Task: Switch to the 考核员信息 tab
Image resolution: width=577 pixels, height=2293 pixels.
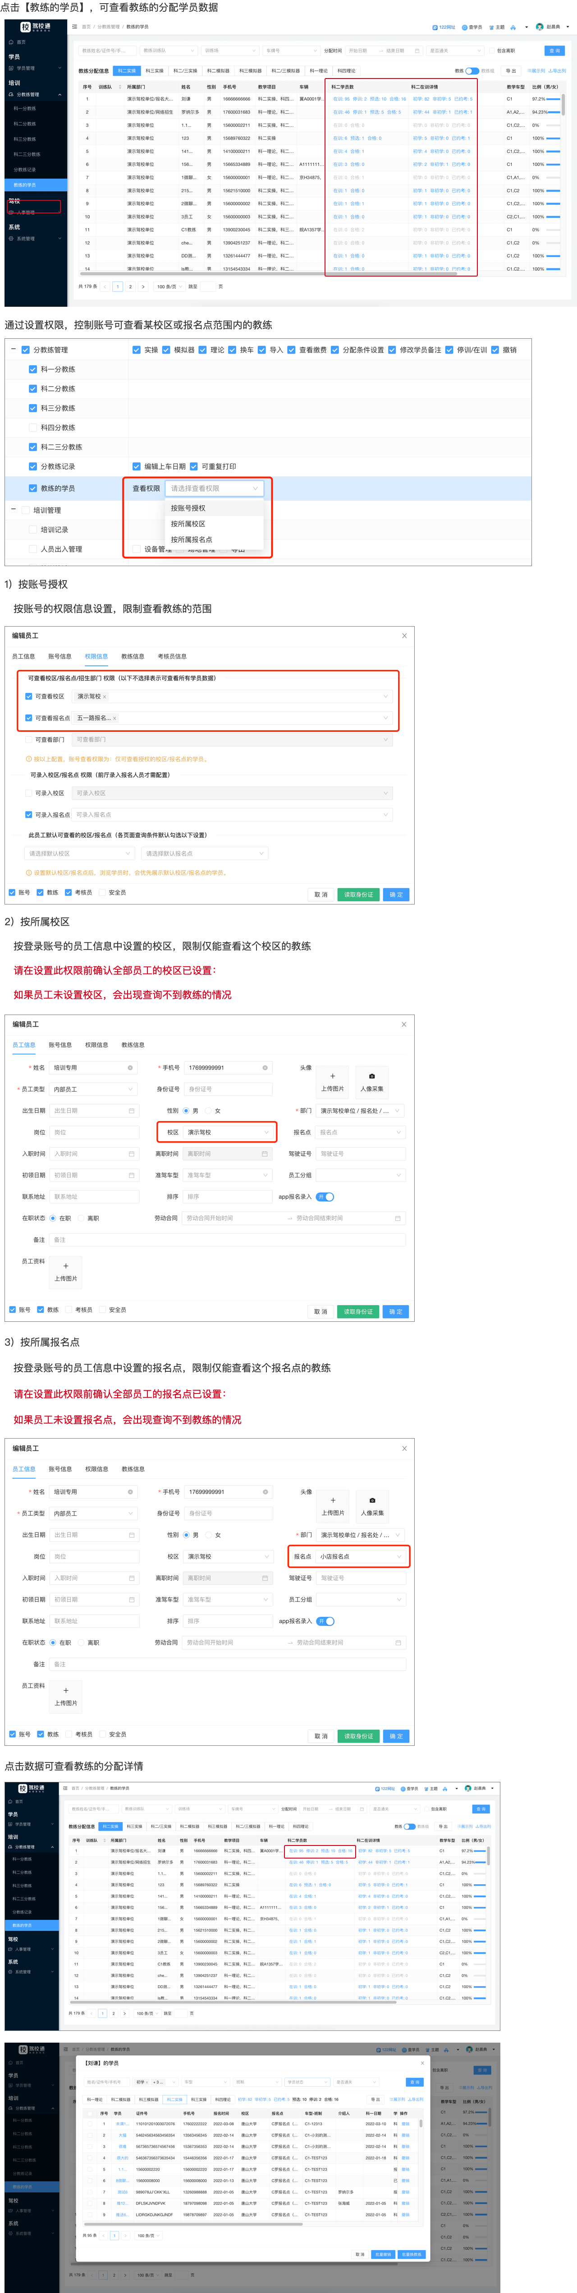Action: pyautogui.click(x=172, y=656)
